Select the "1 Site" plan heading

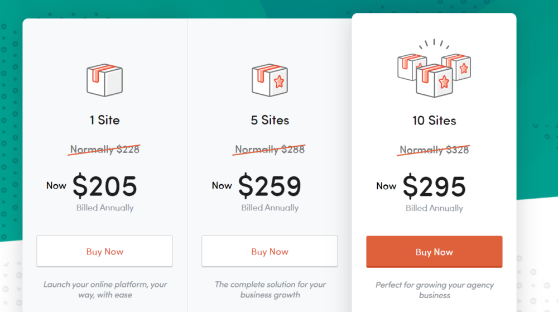coord(104,120)
